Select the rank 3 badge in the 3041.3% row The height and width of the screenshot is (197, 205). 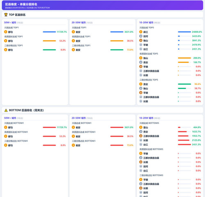click(141, 41)
